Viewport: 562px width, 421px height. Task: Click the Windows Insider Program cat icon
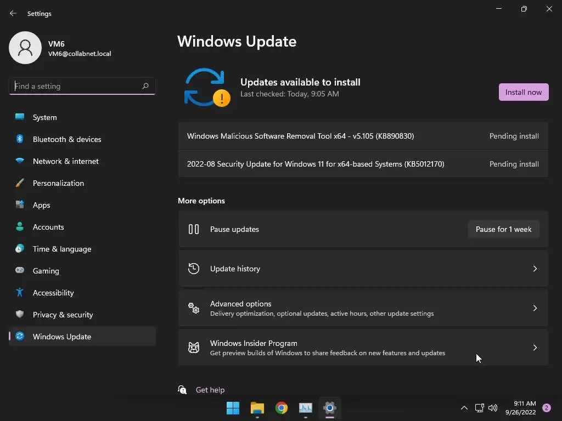[194, 347]
